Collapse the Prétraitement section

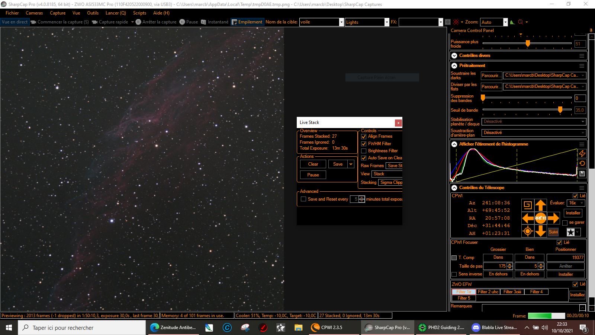pyautogui.click(x=454, y=66)
